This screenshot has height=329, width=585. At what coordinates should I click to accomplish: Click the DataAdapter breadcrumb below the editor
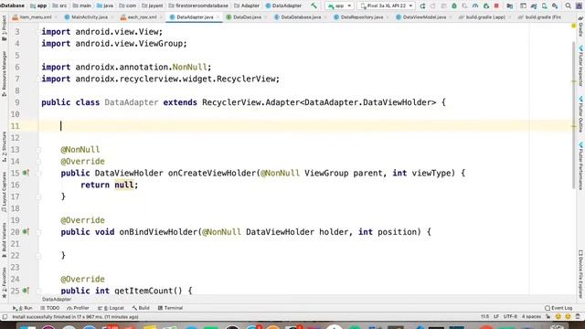(57, 299)
